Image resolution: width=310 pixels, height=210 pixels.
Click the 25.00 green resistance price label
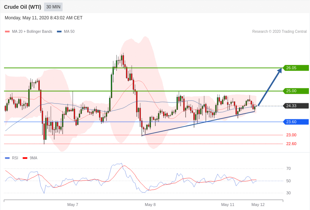(x=296, y=91)
